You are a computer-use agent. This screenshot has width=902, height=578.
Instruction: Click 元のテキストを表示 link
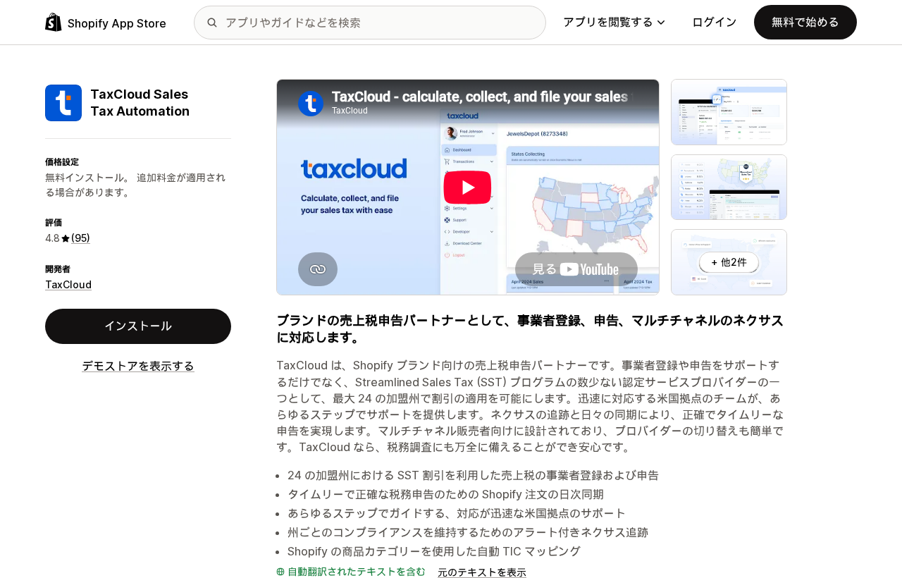point(482,572)
